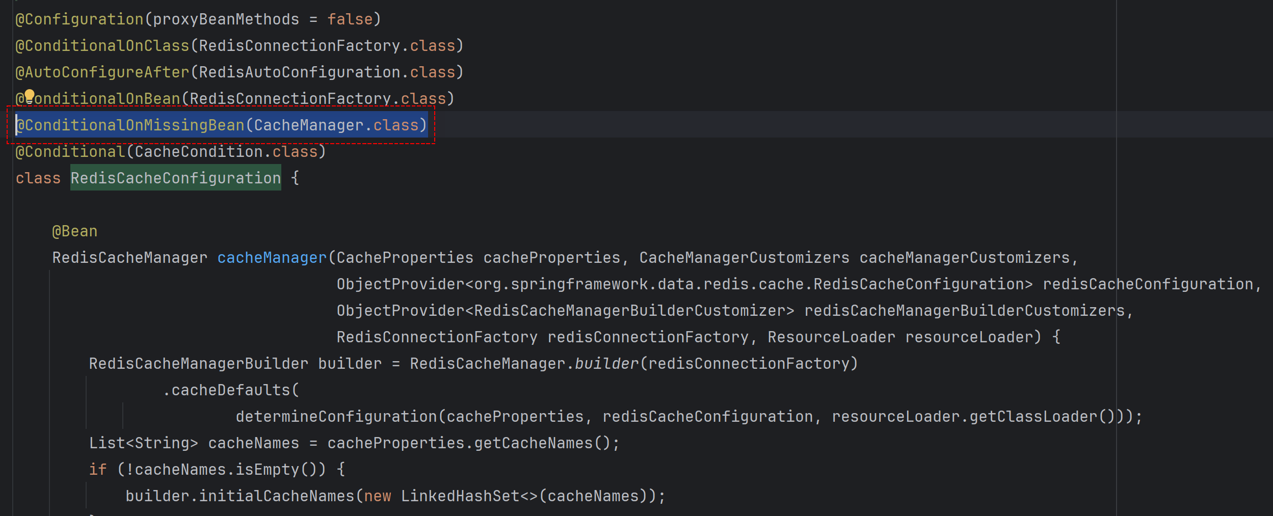This screenshot has height=516, width=1273.
Task: Click the @Bean annotation
Action: (x=75, y=231)
